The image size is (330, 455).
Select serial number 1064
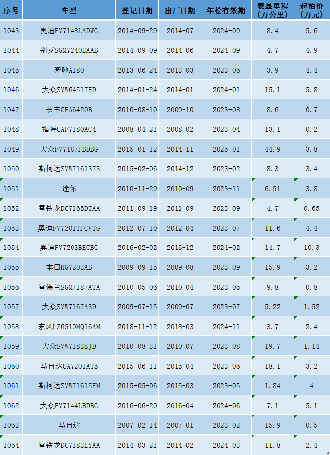(11, 445)
